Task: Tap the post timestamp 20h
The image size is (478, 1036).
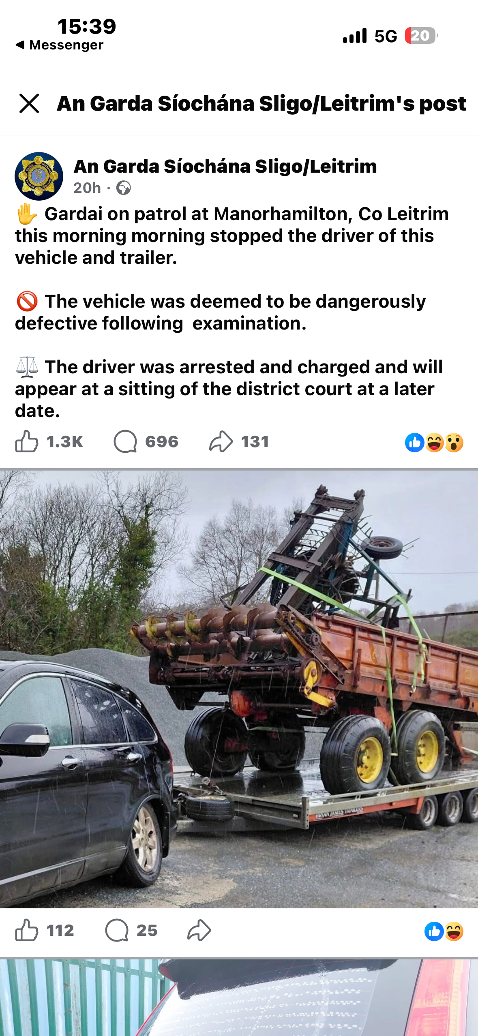Action: point(87,188)
